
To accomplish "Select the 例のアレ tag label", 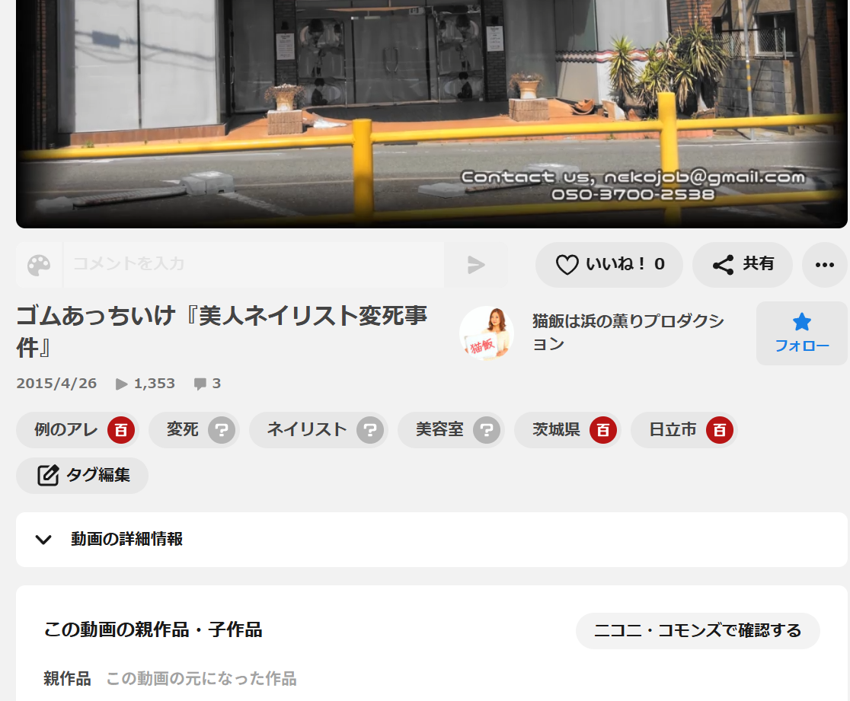I will (66, 430).
